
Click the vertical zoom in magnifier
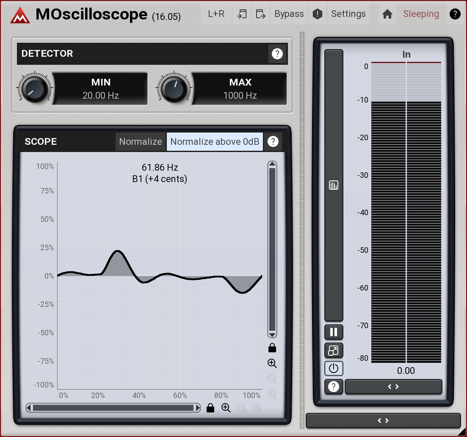pyautogui.click(x=272, y=363)
